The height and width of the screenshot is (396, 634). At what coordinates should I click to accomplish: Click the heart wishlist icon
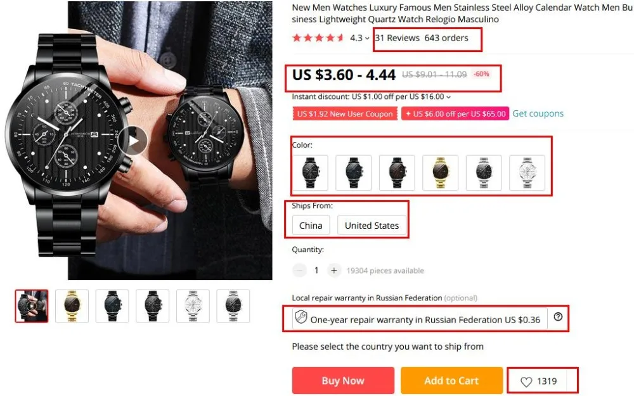click(x=526, y=381)
